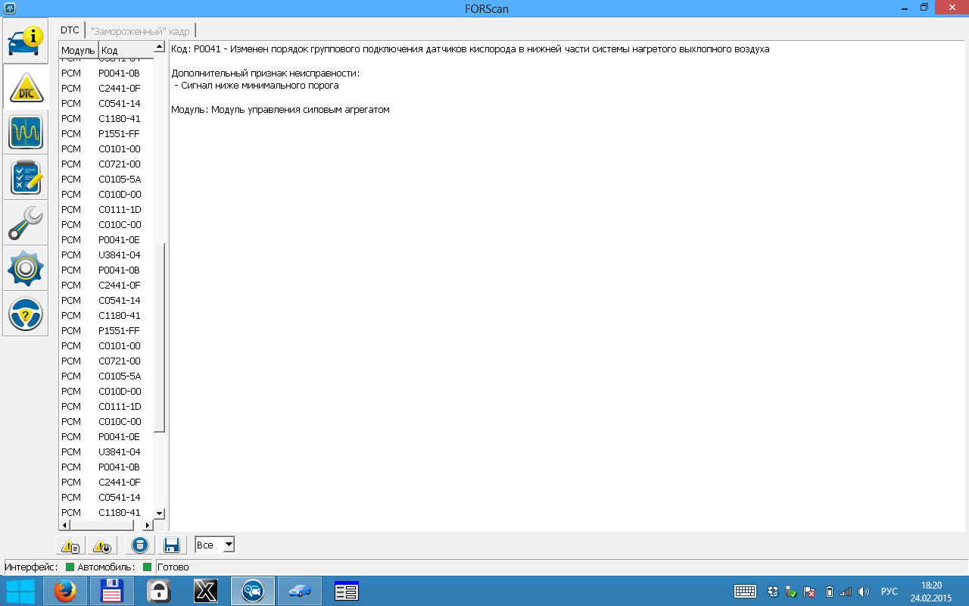Click the РУС language indicator

tap(890, 592)
